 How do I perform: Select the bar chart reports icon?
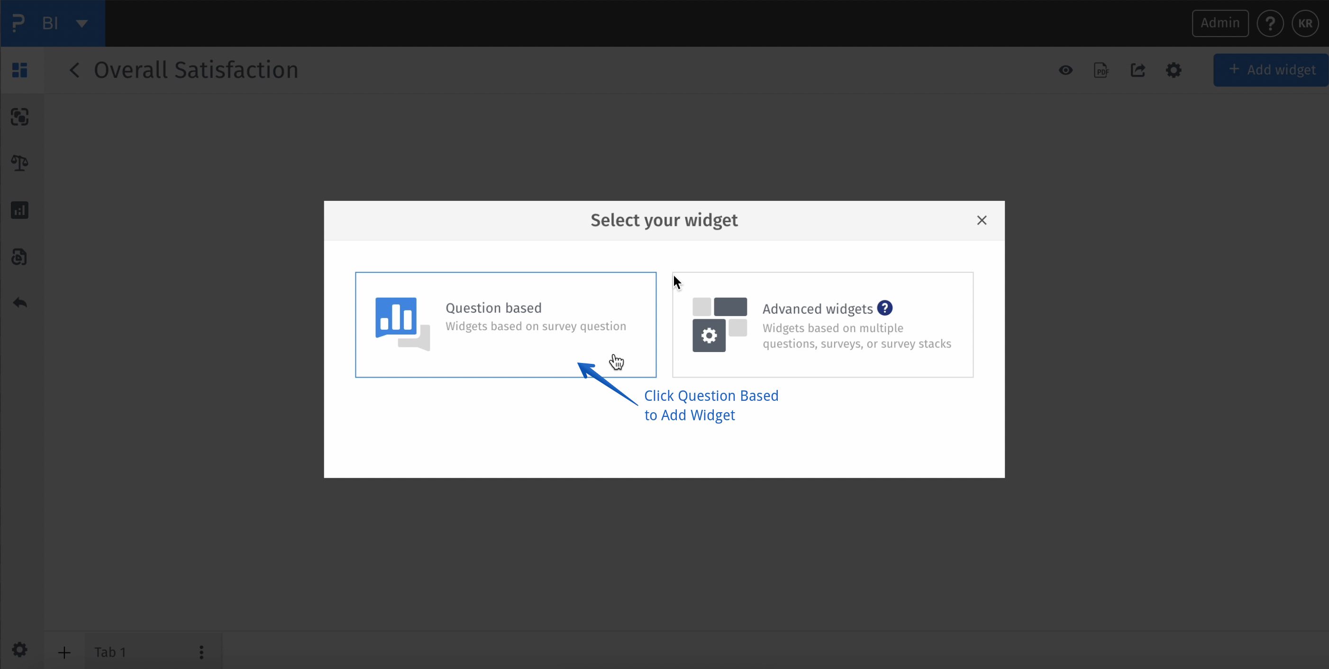coord(19,210)
